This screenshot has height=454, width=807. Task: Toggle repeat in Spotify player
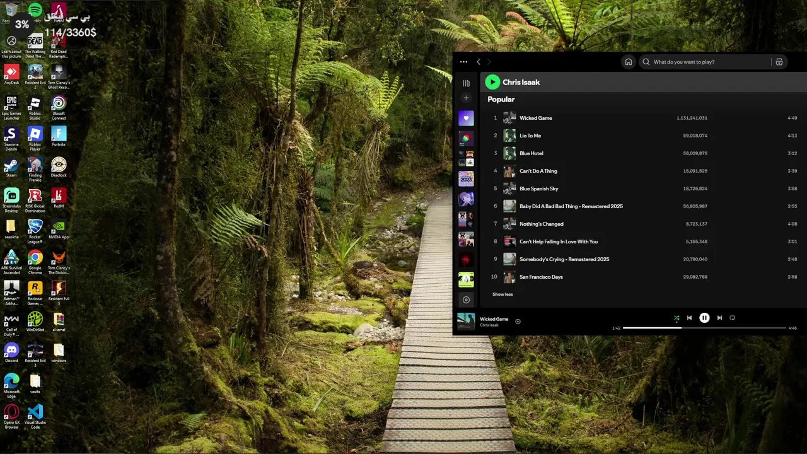pos(732,318)
